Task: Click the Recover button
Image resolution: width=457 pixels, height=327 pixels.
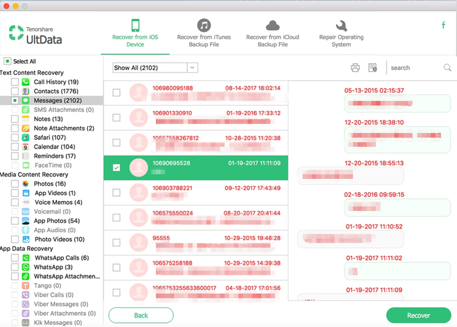Action: pyautogui.click(x=419, y=315)
